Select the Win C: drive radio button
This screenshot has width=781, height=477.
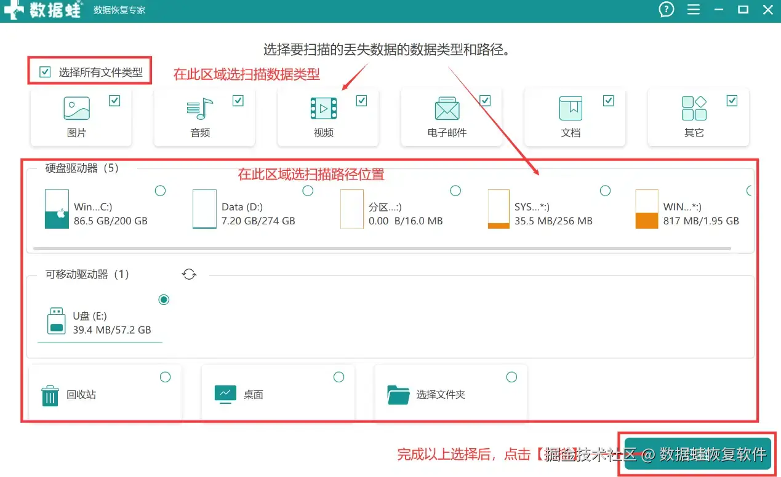pyautogui.click(x=160, y=191)
